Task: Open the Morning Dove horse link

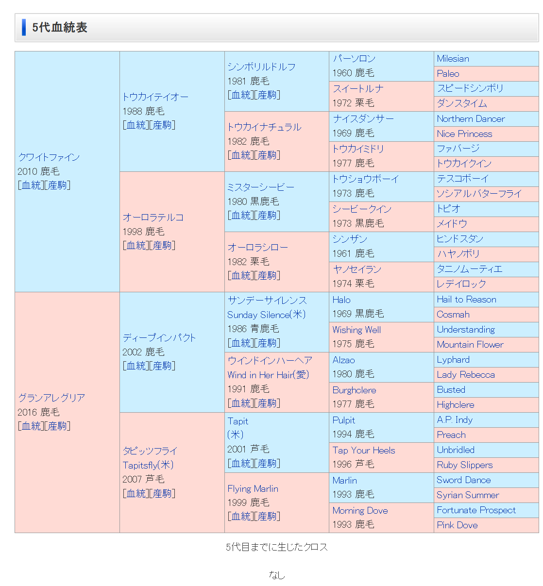Action: click(x=360, y=510)
